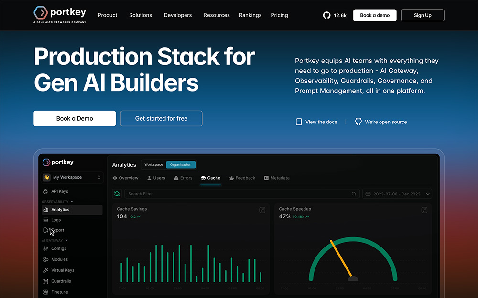Click the thumbs-up icon on Feedback tab

tap(231, 178)
